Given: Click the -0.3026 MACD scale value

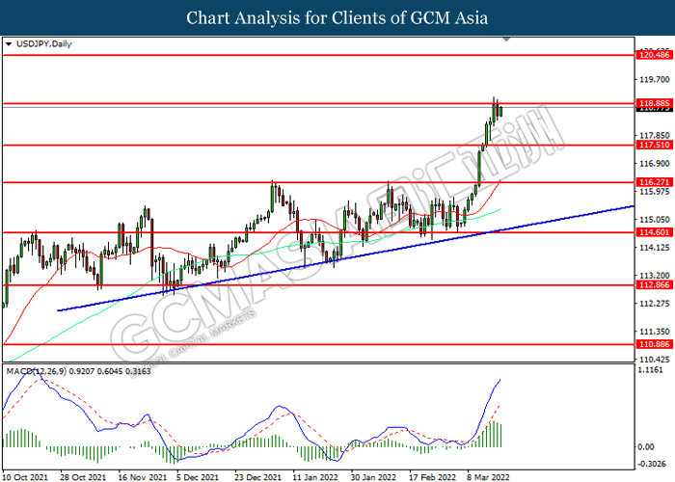Looking at the screenshot, I should point(651,464).
